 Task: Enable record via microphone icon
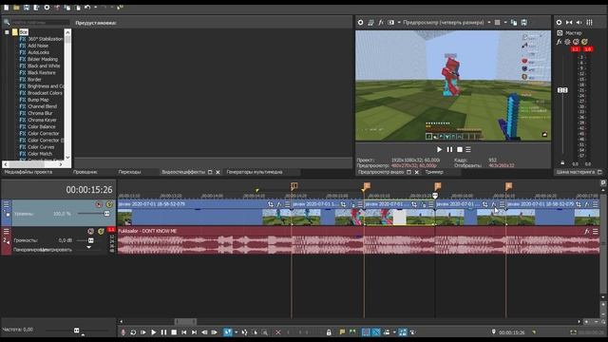point(123,332)
